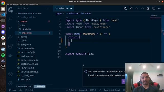Click the dimmed commit-node icon right of previous change
Viewport: 164px width, 92px height.
[137, 8]
